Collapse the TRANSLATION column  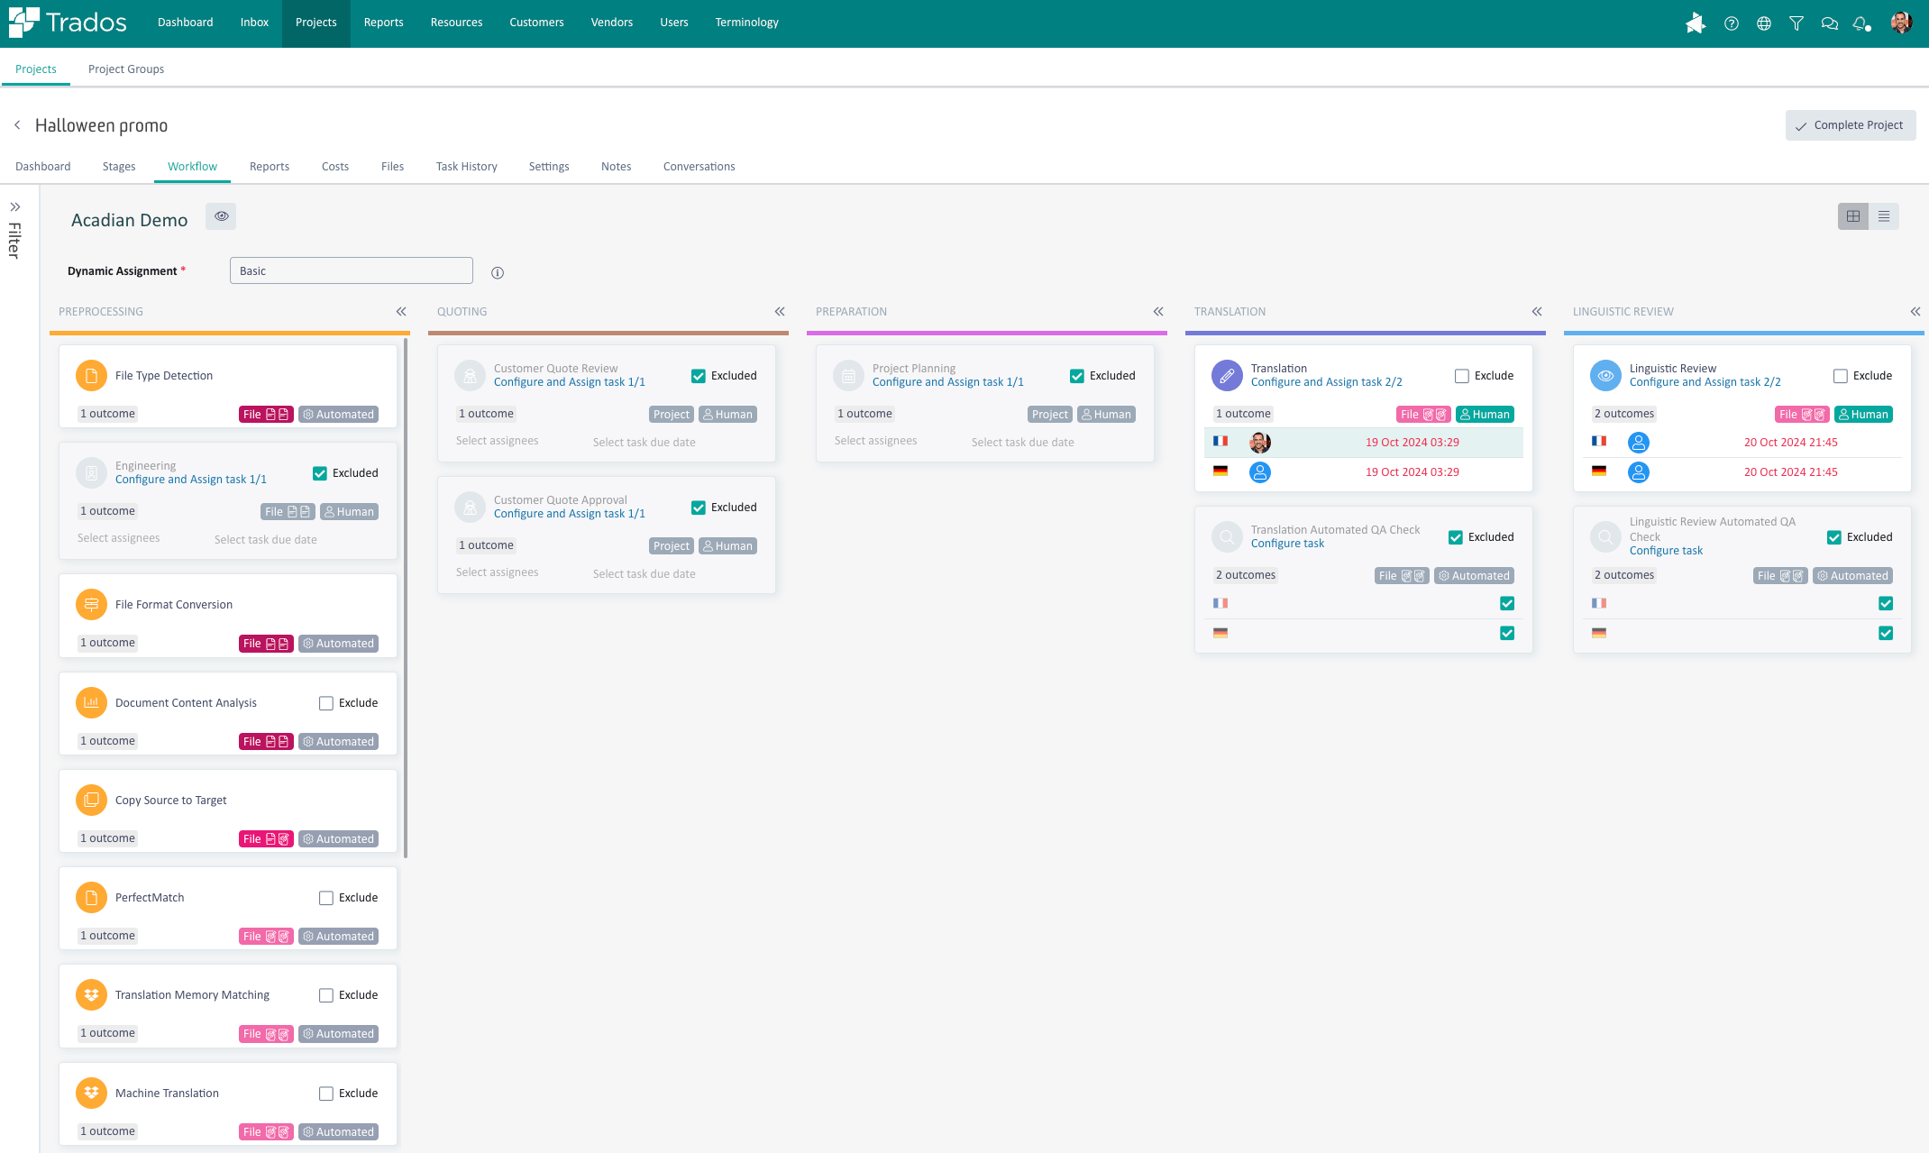point(1537,312)
